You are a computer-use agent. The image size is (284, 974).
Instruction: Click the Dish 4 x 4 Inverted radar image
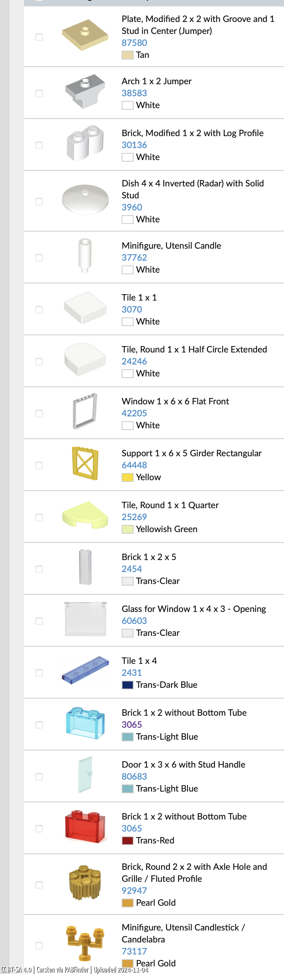point(85,200)
